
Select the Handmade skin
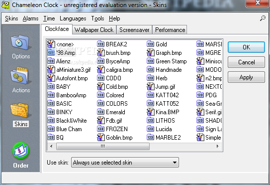tap(169, 70)
